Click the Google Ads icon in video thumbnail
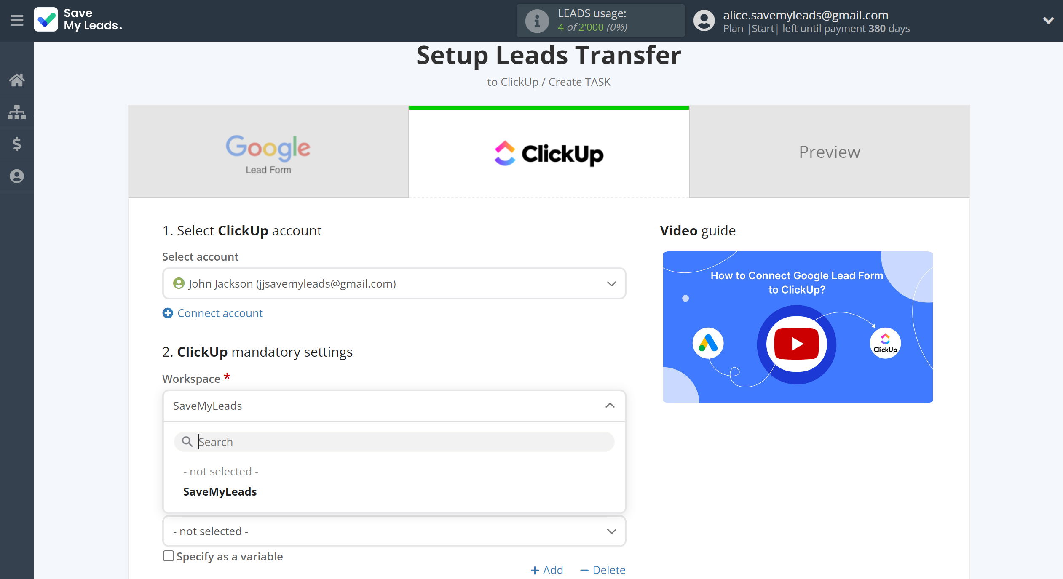Image resolution: width=1063 pixels, height=579 pixels. click(x=708, y=343)
